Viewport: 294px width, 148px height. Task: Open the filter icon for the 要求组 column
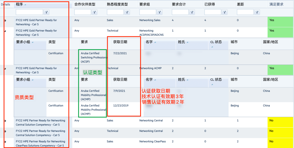tap(159, 12)
